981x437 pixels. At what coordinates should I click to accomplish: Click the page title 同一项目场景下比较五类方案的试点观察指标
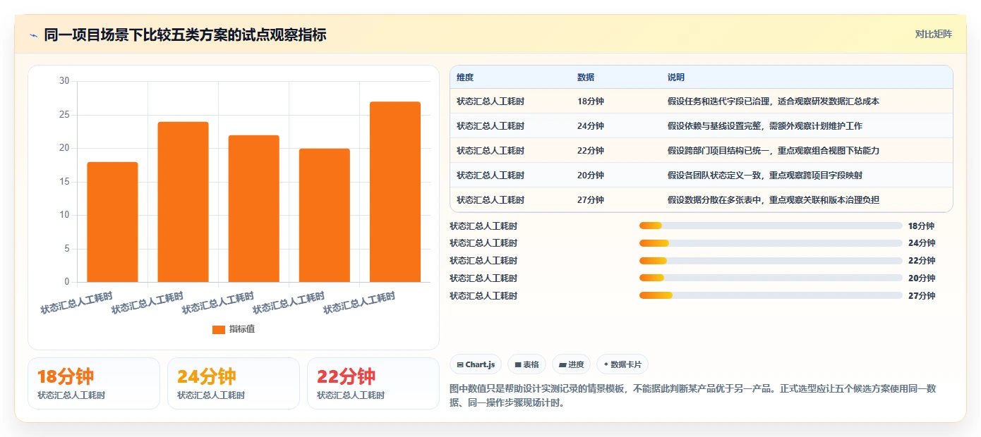185,35
